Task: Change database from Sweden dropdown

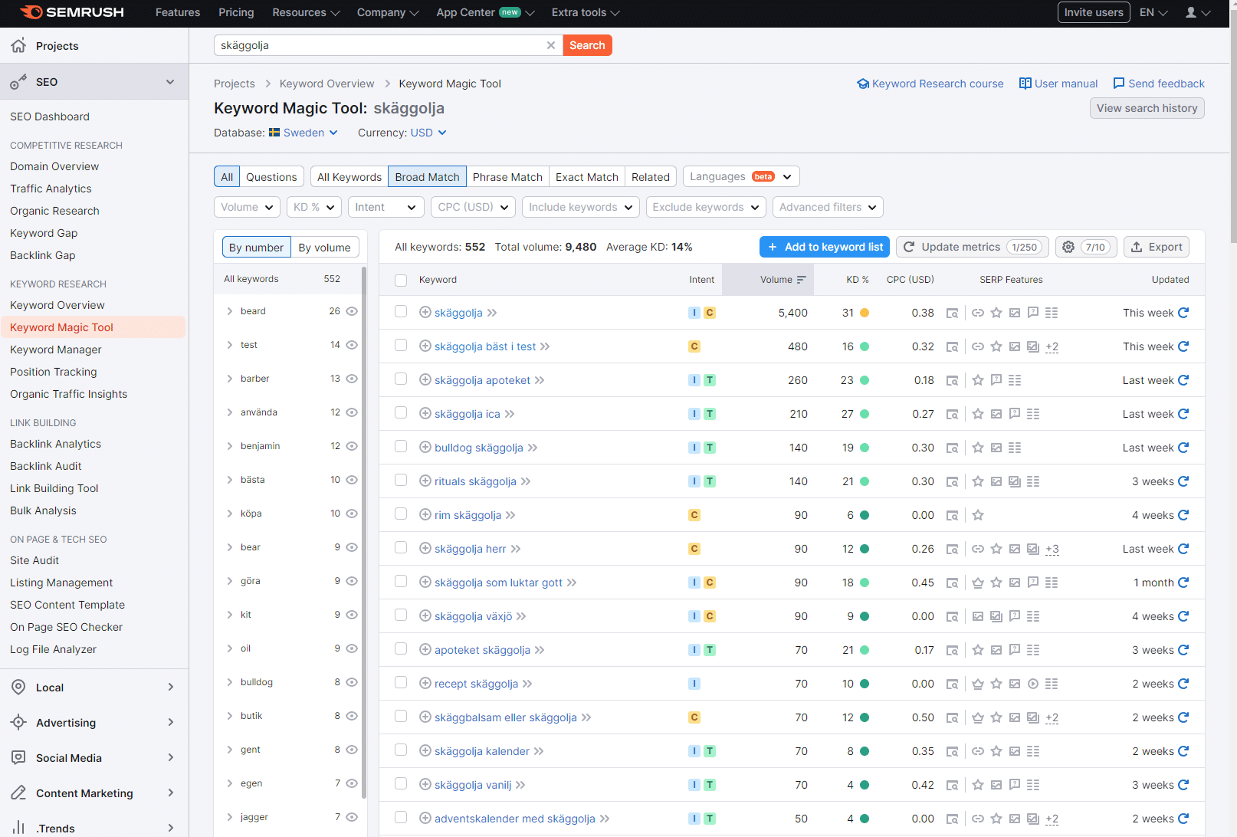Action: 304,133
